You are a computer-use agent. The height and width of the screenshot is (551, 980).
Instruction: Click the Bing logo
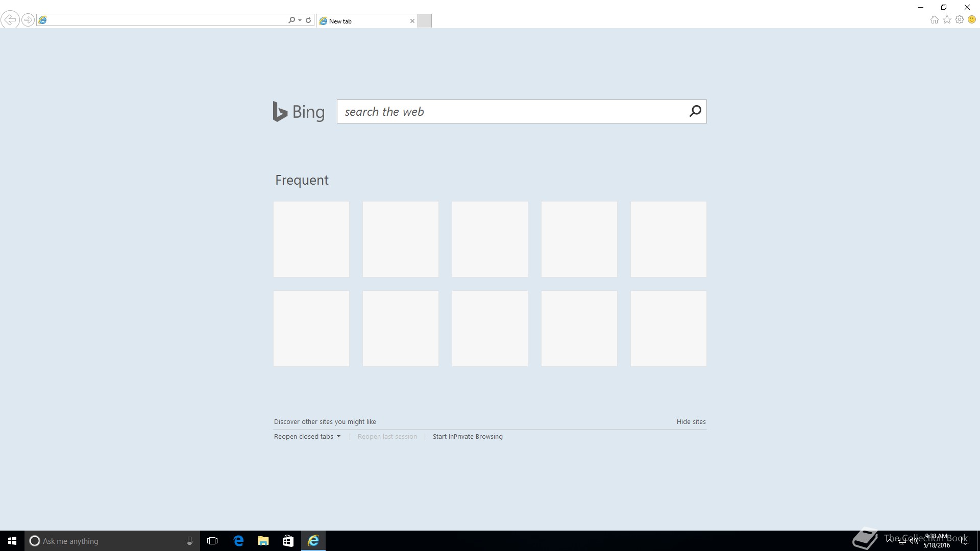[x=299, y=111]
